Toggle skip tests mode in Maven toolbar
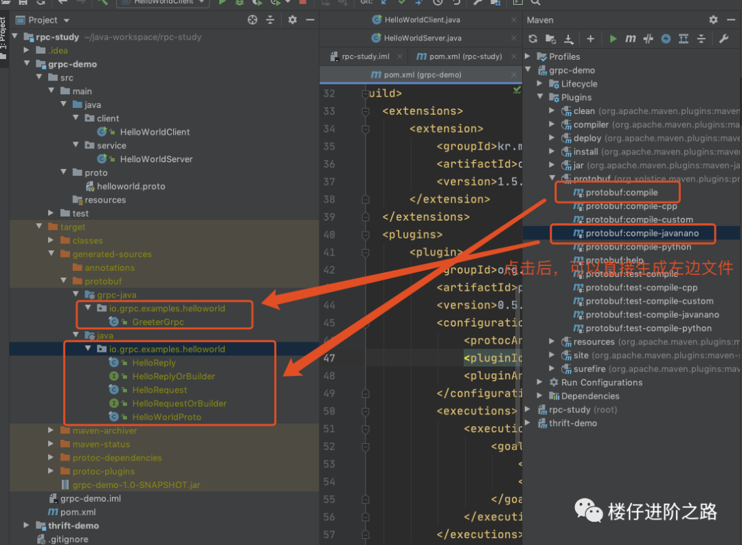The width and height of the screenshot is (742, 545). coord(666,38)
